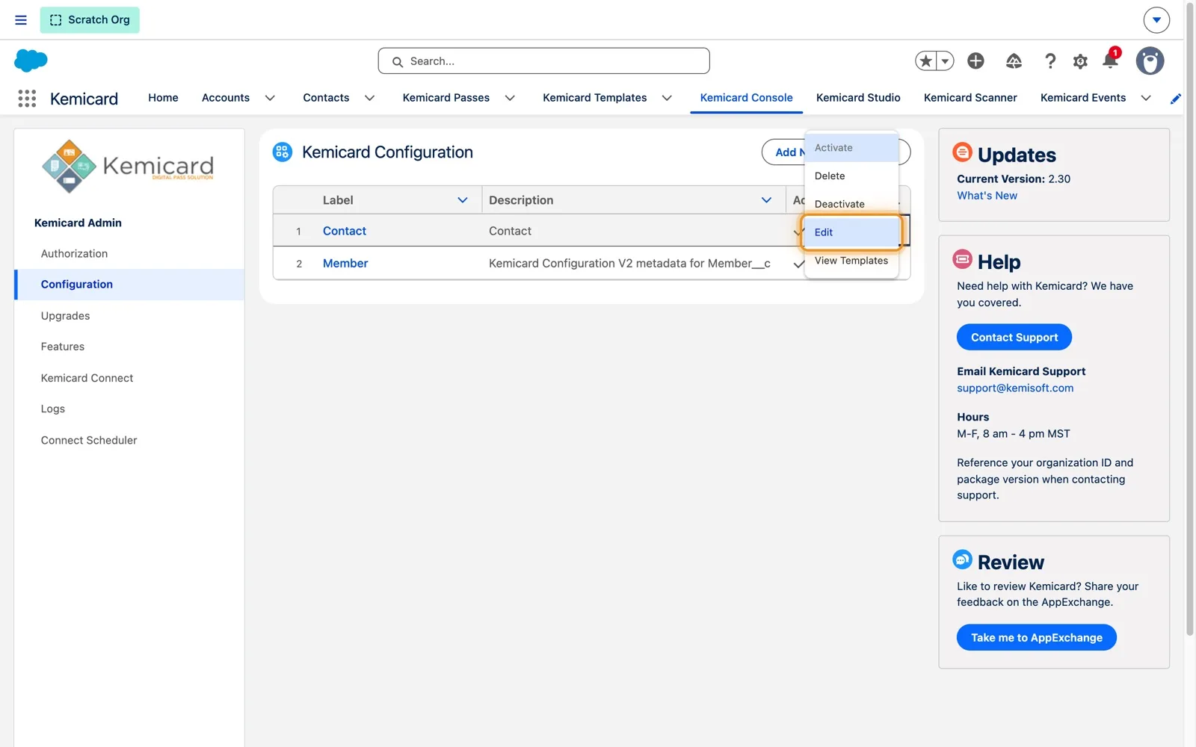Select Authorization in Kemicard Admin sidebar
The height and width of the screenshot is (747, 1196).
[129, 254]
